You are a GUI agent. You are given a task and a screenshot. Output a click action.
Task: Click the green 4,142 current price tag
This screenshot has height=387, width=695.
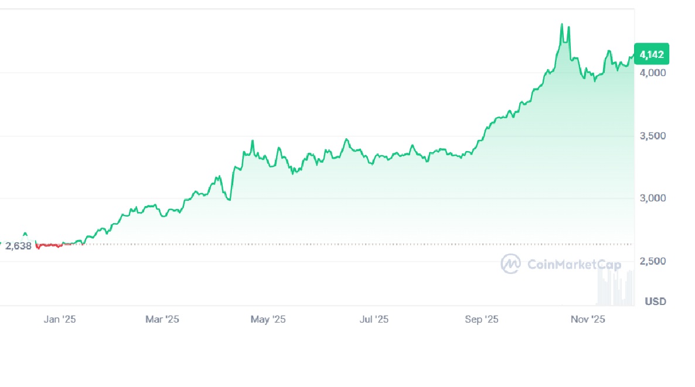coord(652,54)
